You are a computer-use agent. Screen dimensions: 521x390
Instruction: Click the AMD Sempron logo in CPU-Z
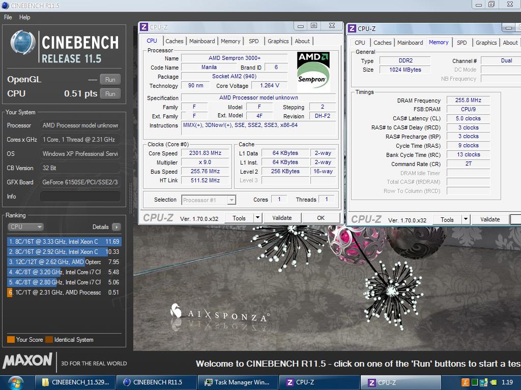(313, 71)
